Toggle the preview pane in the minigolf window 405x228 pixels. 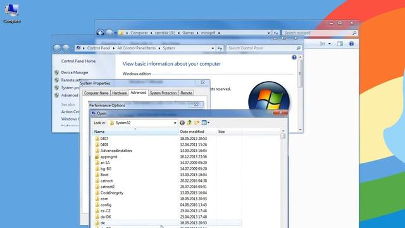340,44
